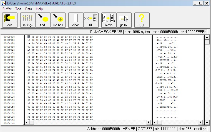Launch the find text tool

pyautogui.click(x=43, y=20)
